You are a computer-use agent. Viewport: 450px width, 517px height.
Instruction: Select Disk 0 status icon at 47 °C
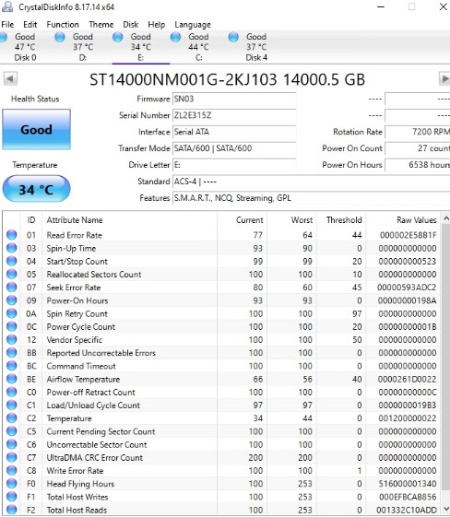pos(4,37)
